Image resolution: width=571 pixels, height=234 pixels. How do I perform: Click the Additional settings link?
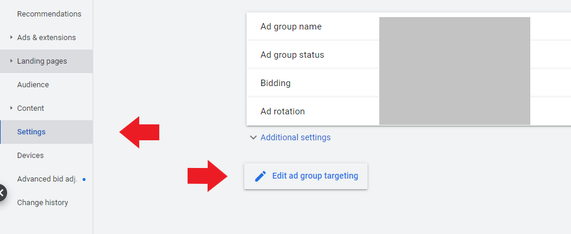tap(296, 137)
